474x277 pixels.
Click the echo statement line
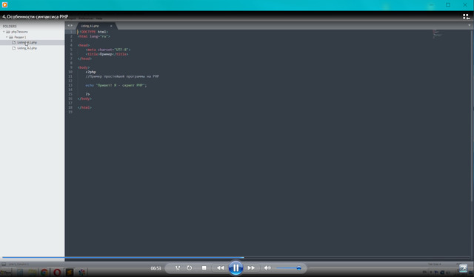click(x=116, y=85)
